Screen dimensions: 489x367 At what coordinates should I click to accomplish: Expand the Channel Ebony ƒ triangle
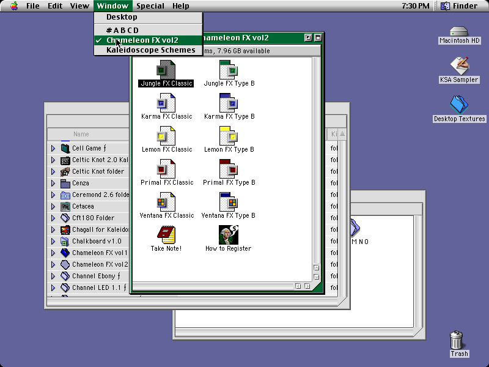[x=53, y=276]
